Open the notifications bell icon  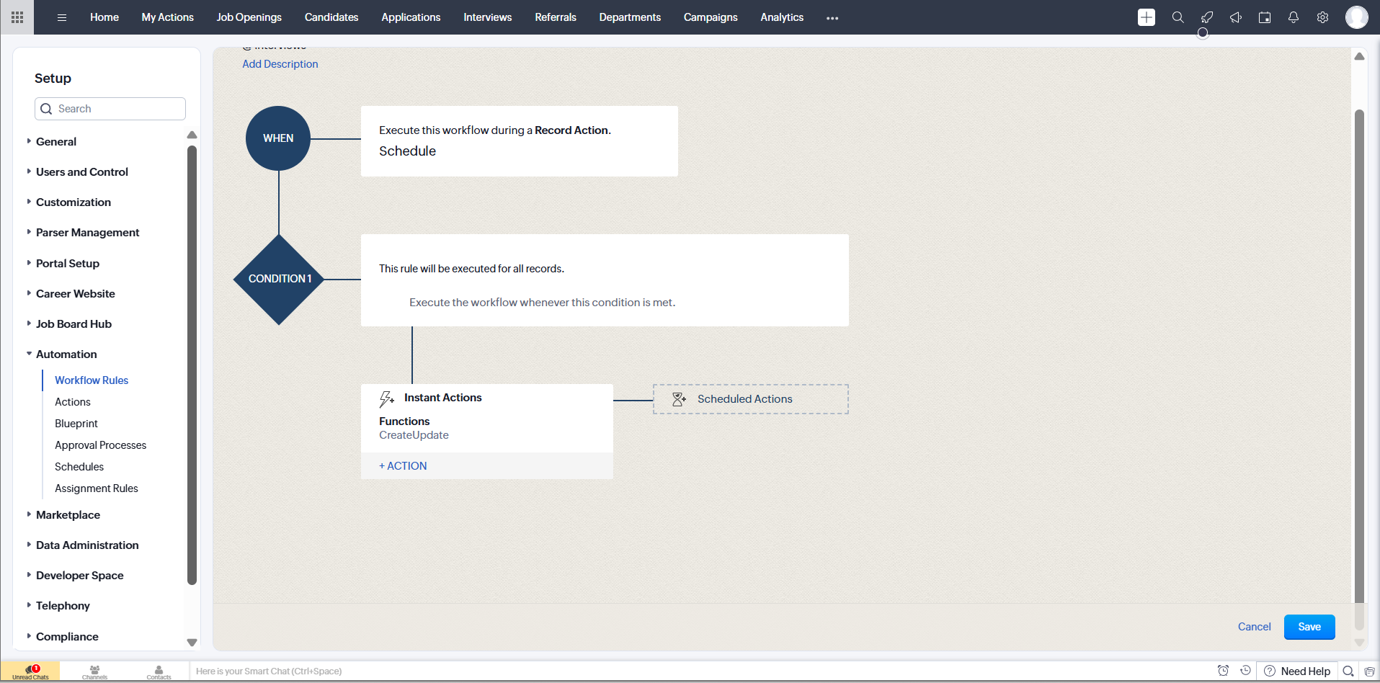[x=1293, y=17]
